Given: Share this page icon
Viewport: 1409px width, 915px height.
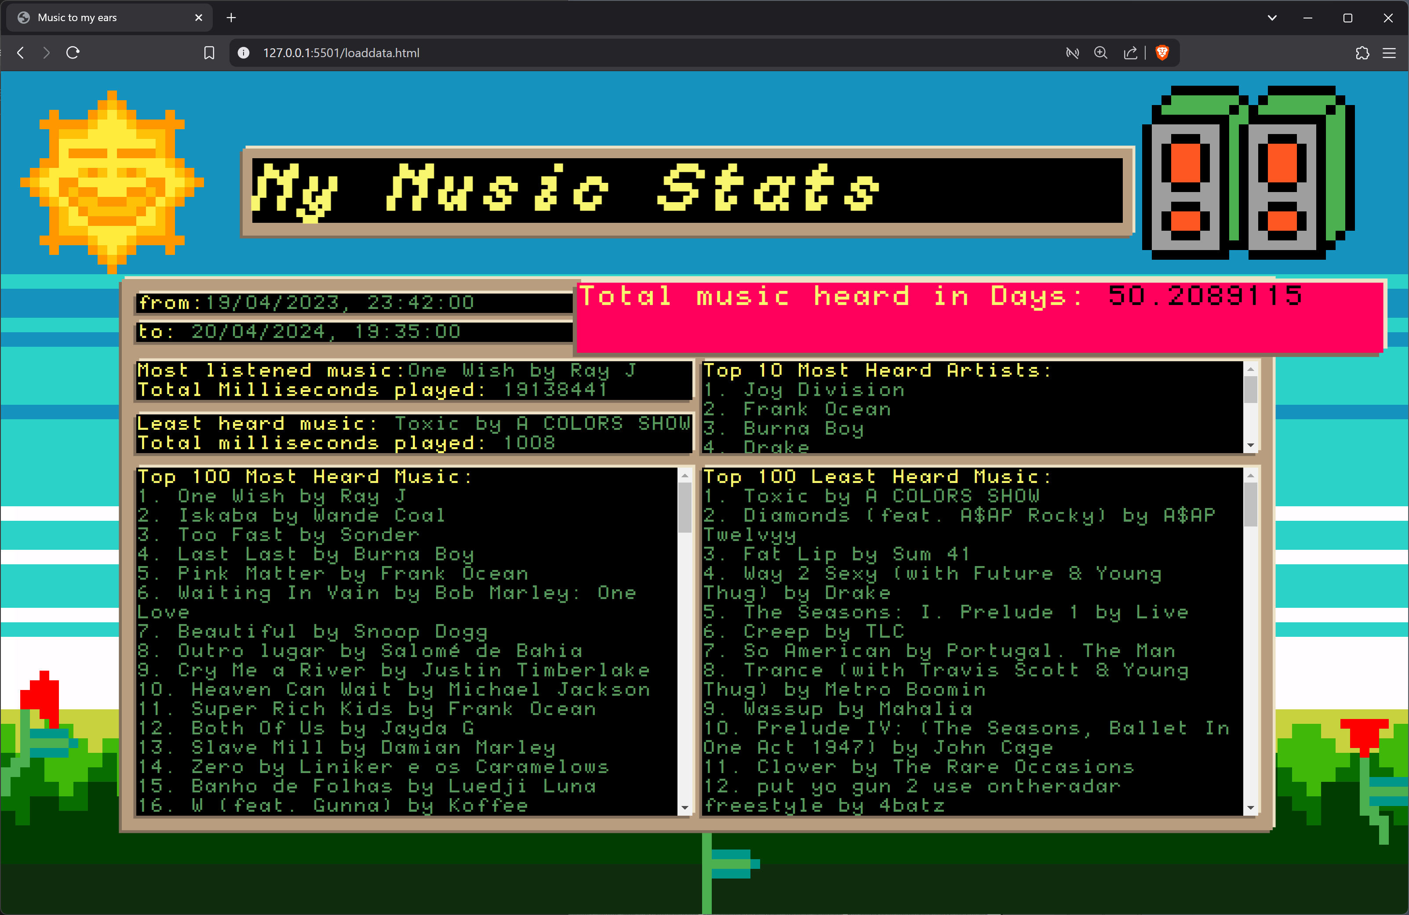Looking at the screenshot, I should pos(1130,53).
